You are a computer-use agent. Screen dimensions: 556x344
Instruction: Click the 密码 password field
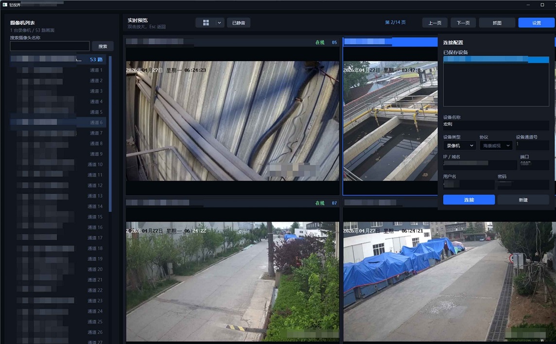click(523, 185)
